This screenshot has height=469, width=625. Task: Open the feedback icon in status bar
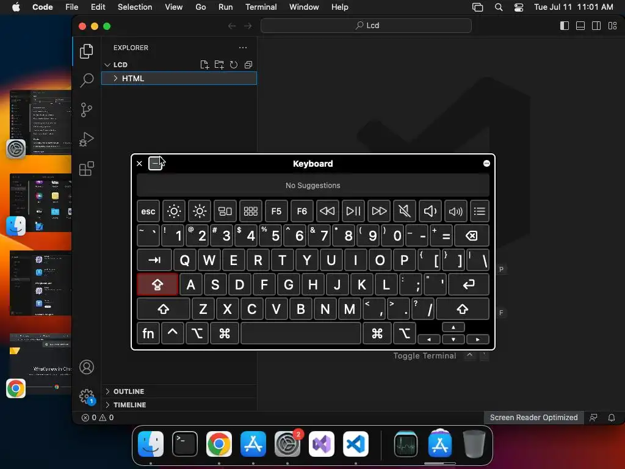coord(593,418)
